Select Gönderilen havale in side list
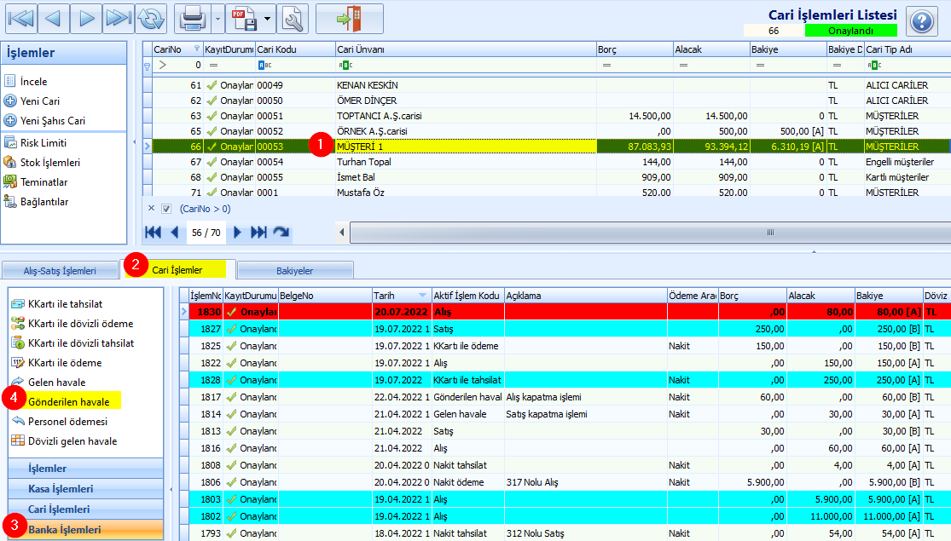The height and width of the screenshot is (541, 951). 68,401
